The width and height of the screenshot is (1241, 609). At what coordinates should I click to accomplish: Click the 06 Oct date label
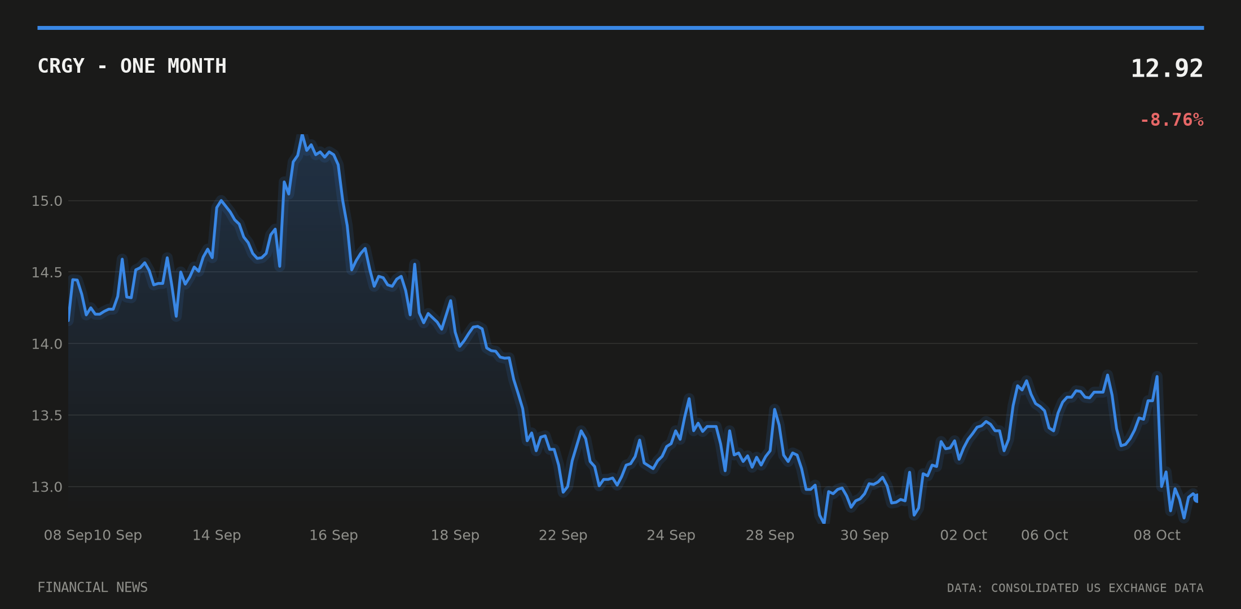click(x=1045, y=535)
